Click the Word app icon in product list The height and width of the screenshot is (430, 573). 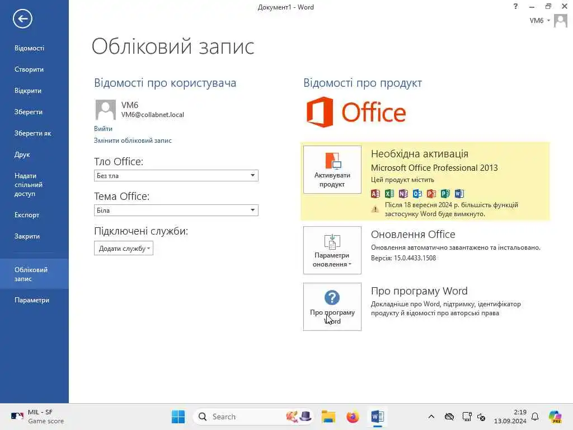[459, 194]
